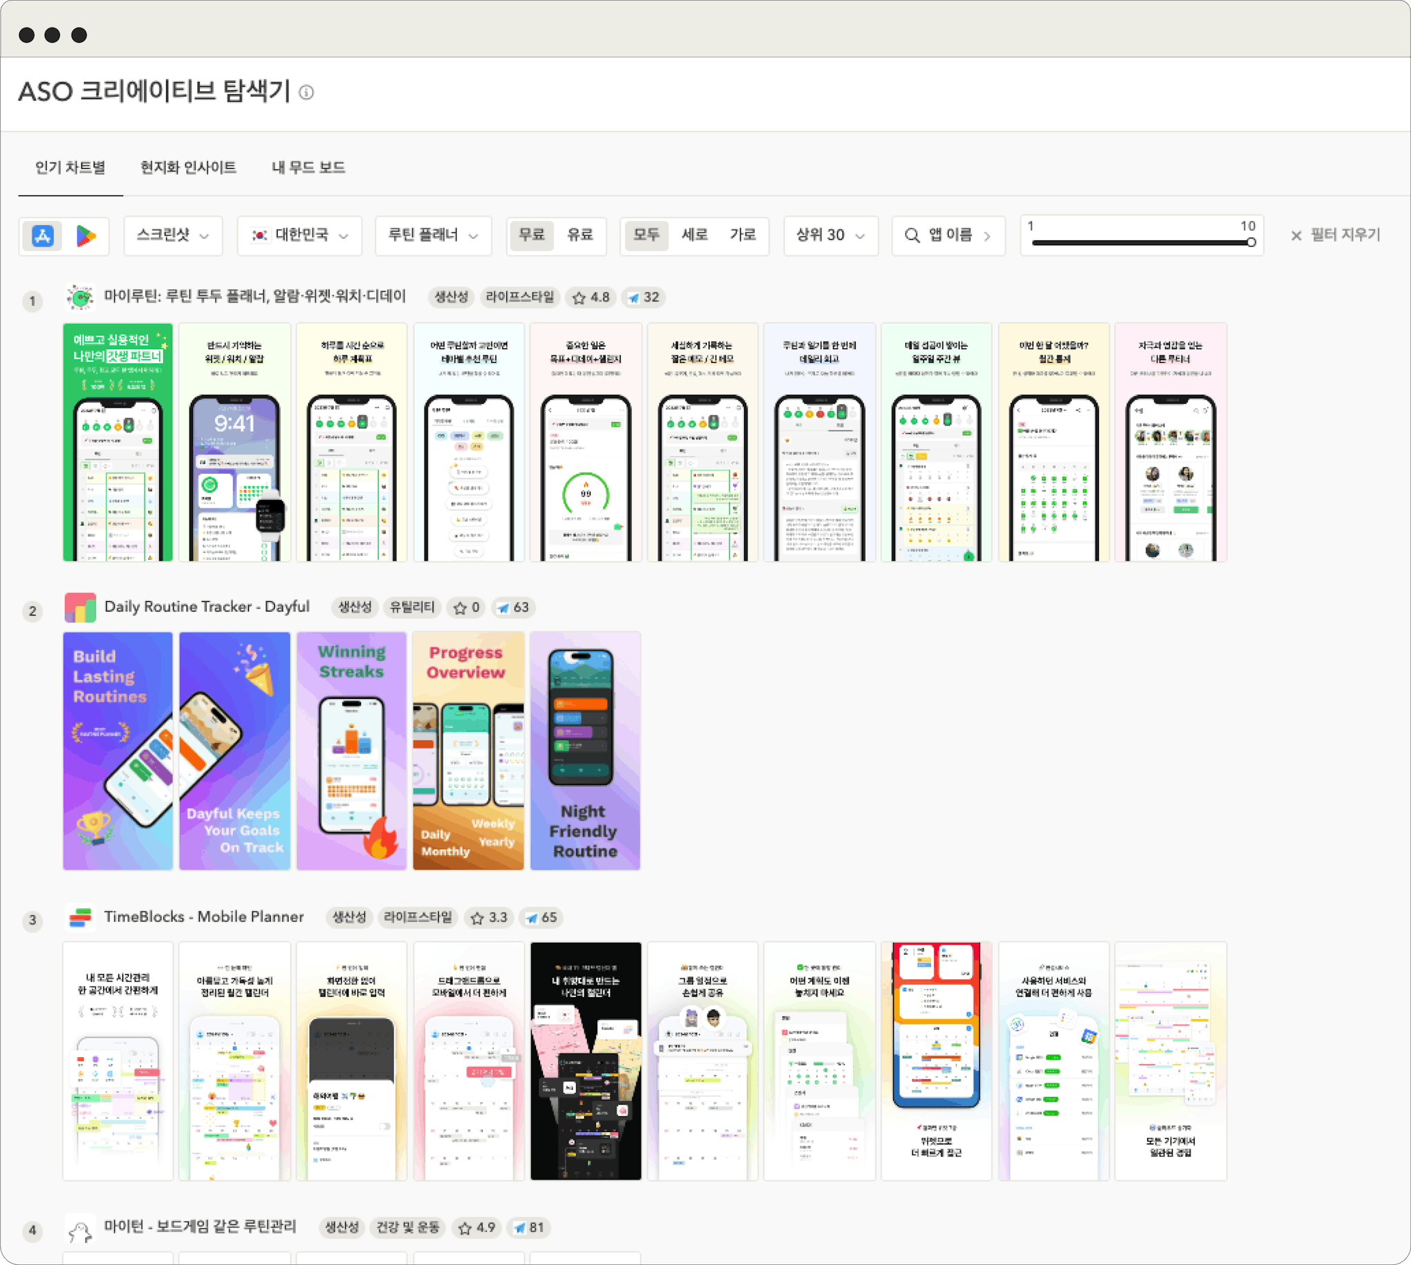Image resolution: width=1411 pixels, height=1265 pixels.
Task: Click the 마이턴 app icon
Action: (80, 1229)
